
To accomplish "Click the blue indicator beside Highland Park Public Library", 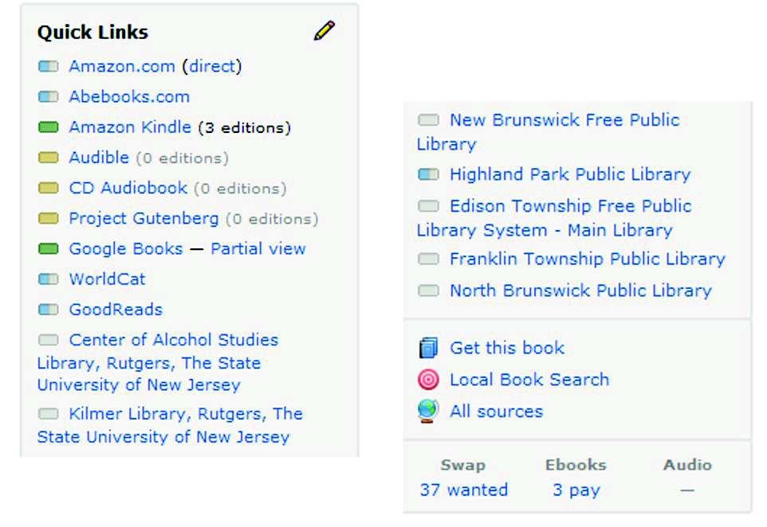I will point(428,174).
